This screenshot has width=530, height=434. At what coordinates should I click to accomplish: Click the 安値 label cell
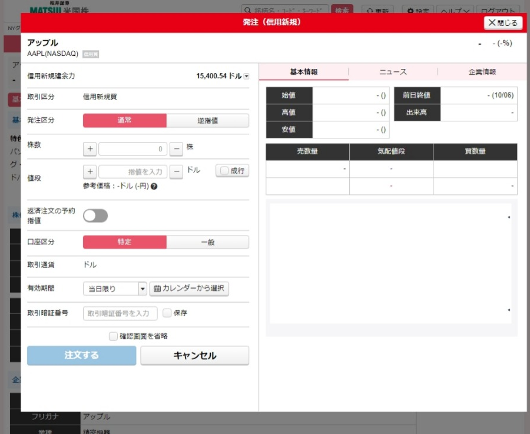tap(289, 130)
